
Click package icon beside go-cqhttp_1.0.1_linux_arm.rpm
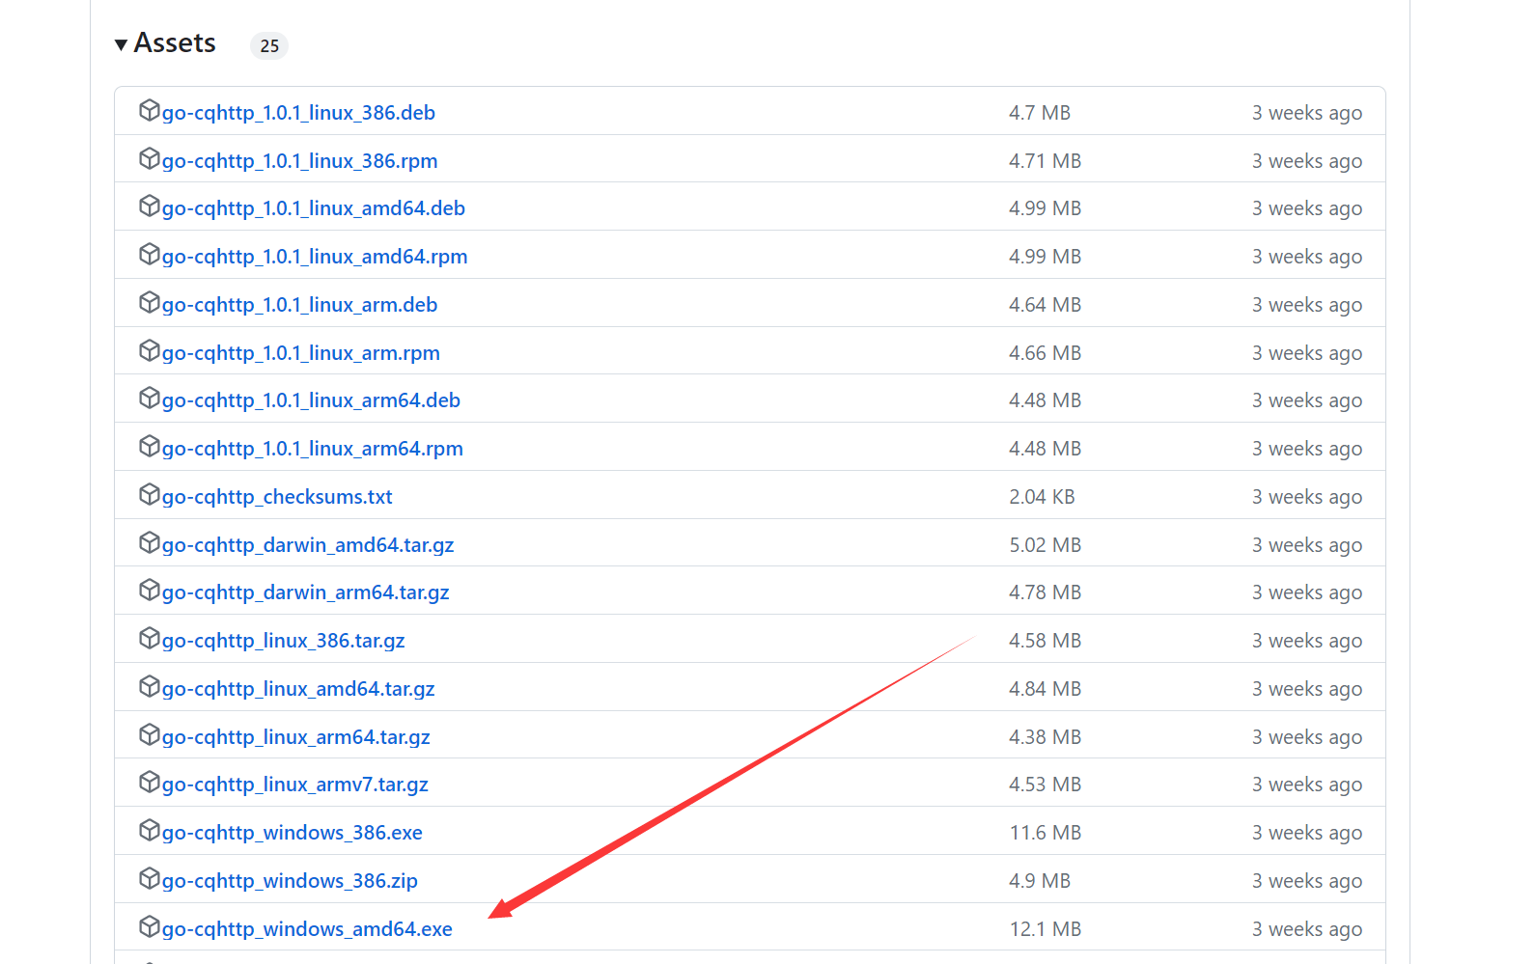coord(149,350)
